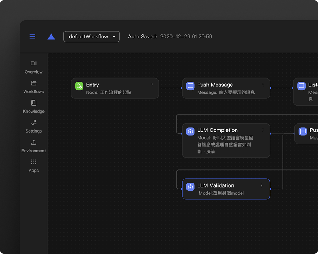Click the Entry node description text
This screenshot has height=254, width=318.
pyautogui.click(x=109, y=92)
